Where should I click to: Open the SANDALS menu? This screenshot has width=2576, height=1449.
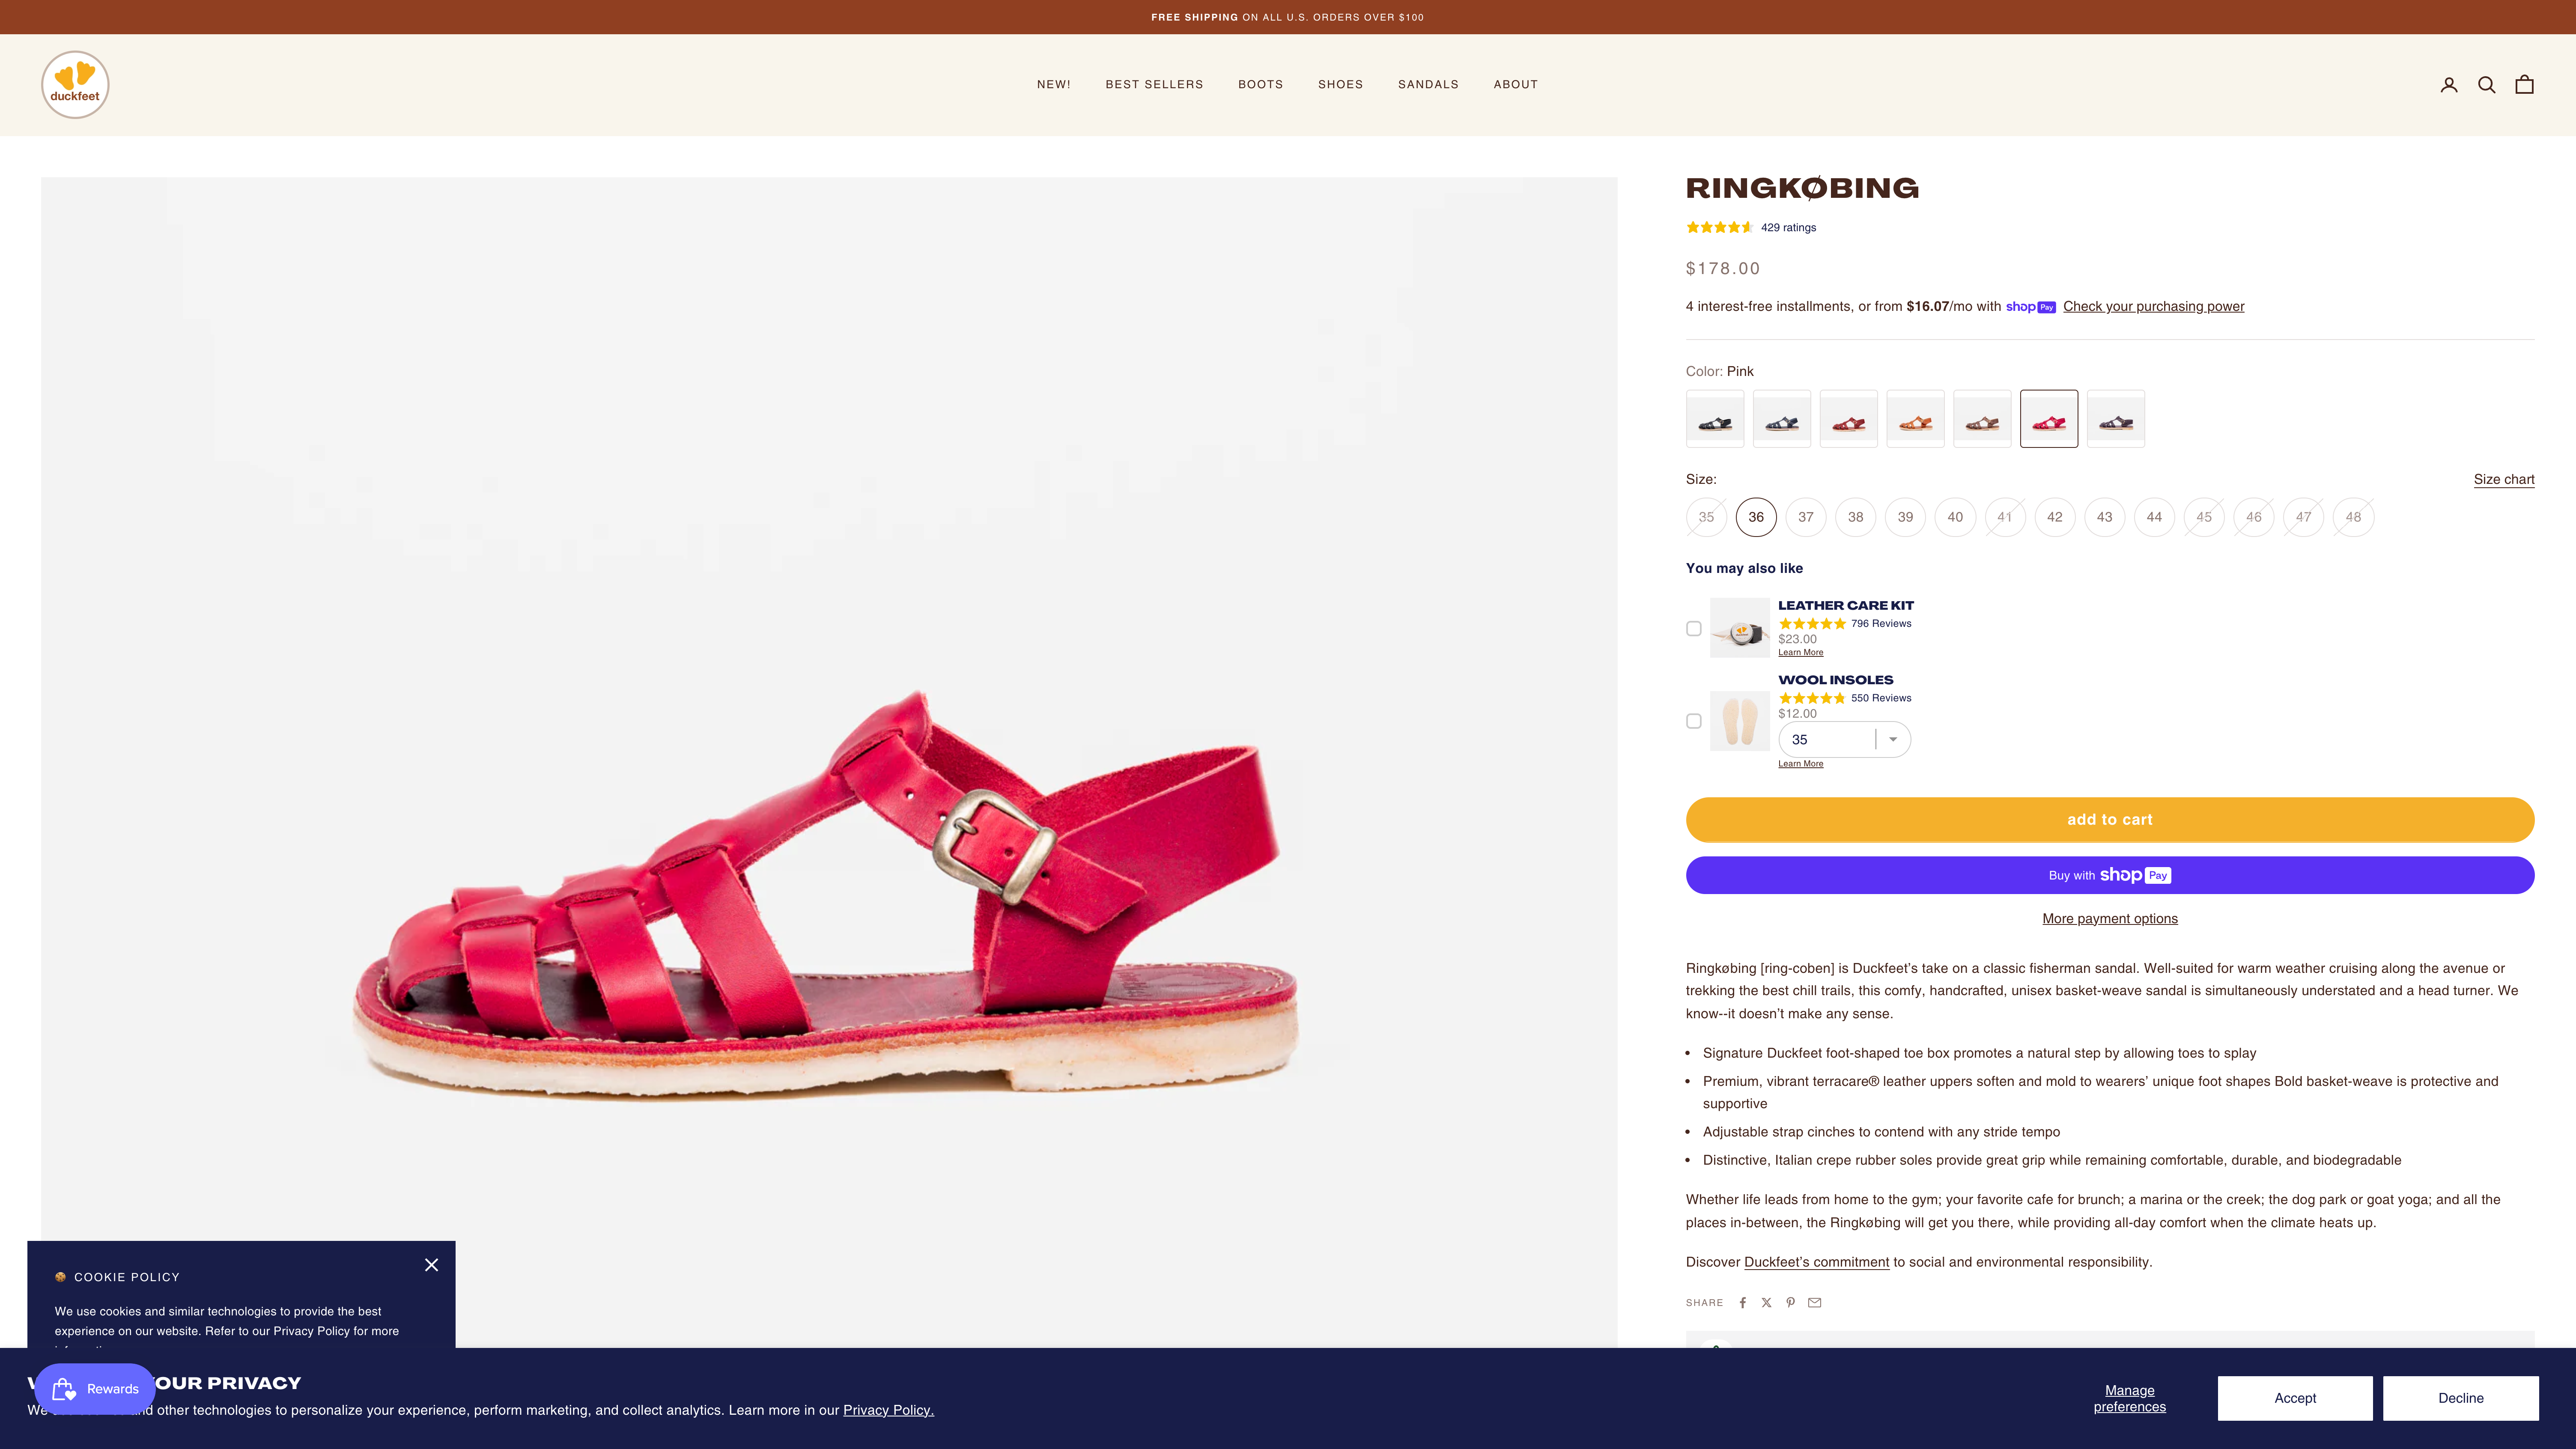[x=1429, y=85]
